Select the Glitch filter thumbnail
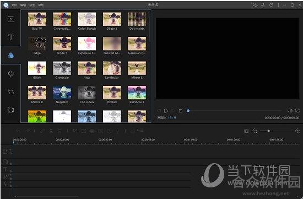Screen dimensions: 303x199 tap(37, 68)
